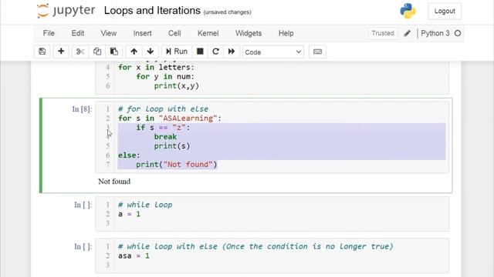Open the cell type Code dropdown
494x277 pixels.
(x=272, y=52)
